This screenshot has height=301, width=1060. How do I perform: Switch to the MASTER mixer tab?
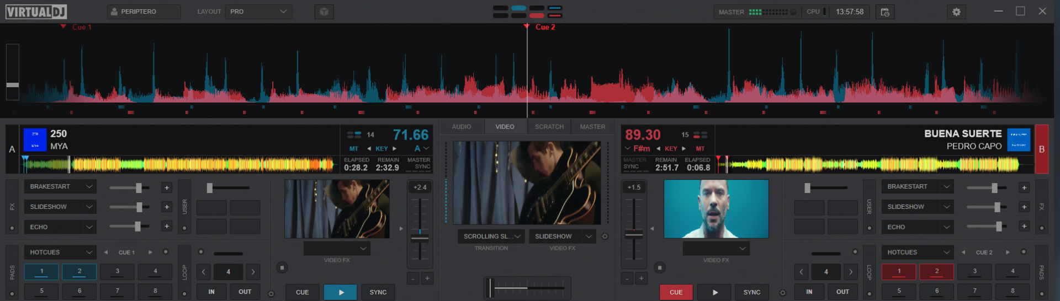592,127
